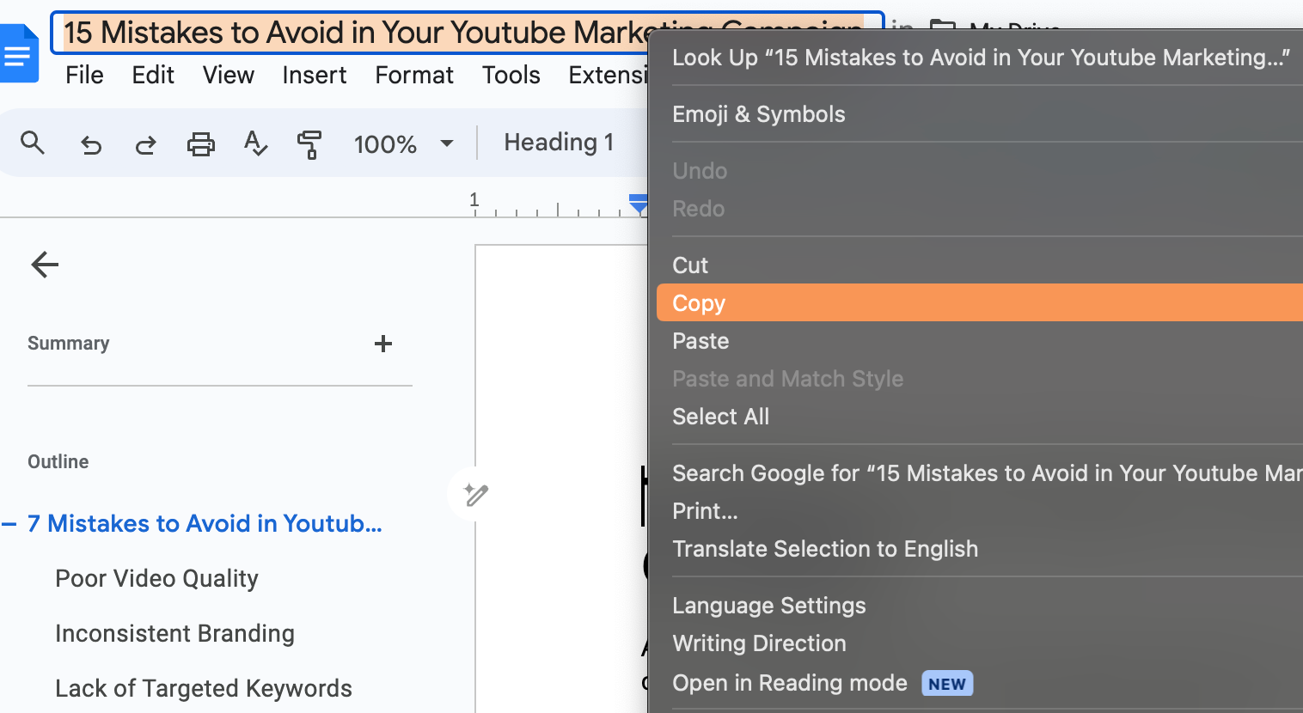This screenshot has width=1303, height=713.
Task: Open the Insert menu
Action: pyautogui.click(x=314, y=76)
